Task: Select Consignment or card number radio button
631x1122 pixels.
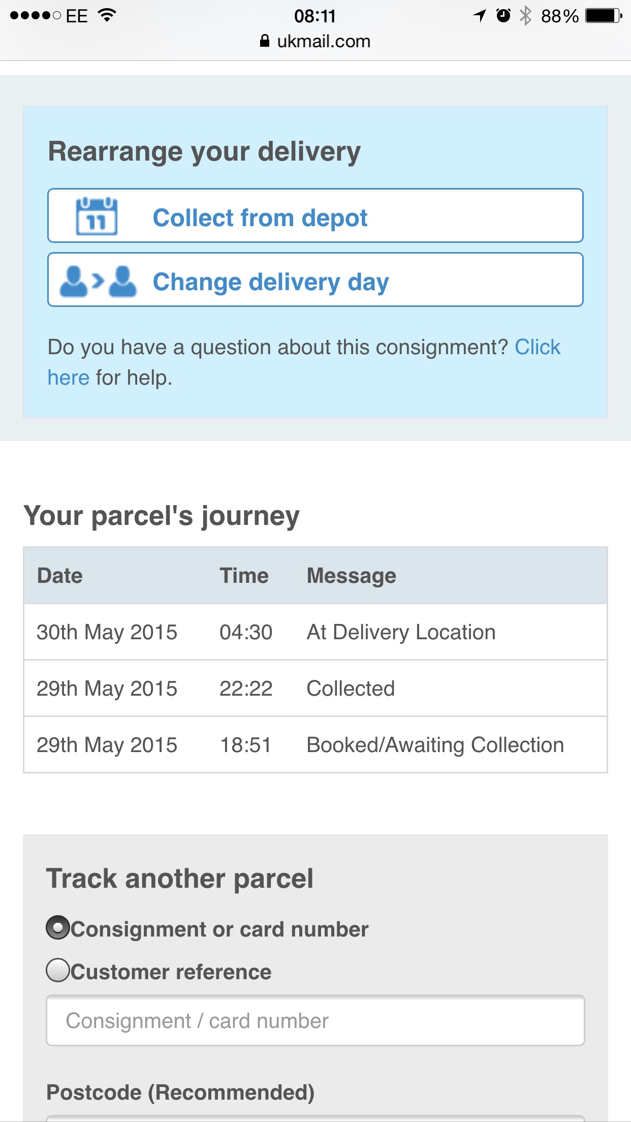Action: pyautogui.click(x=58, y=927)
